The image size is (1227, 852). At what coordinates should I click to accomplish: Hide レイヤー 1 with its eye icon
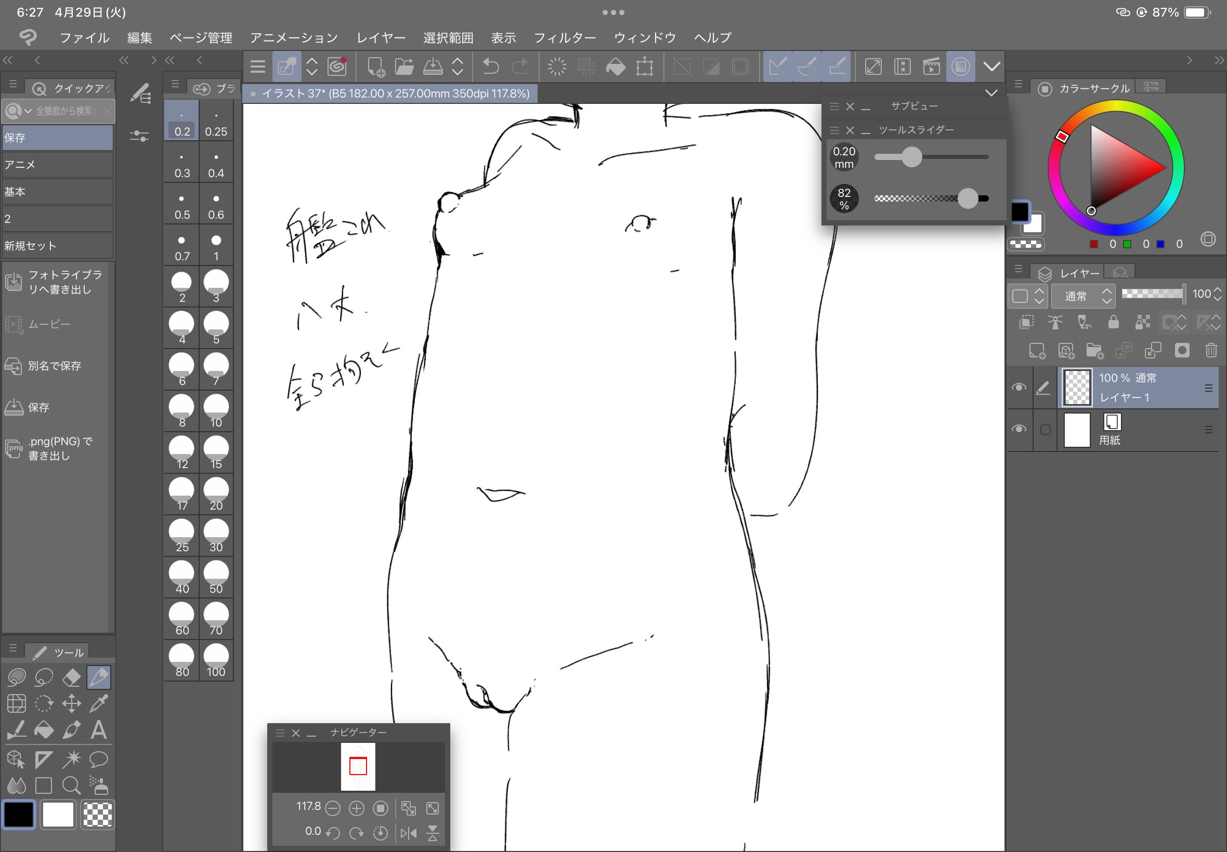coord(1019,388)
